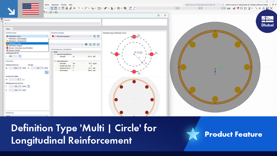
Task: Click the redo arrow toolbar icon
Action: 45,8
